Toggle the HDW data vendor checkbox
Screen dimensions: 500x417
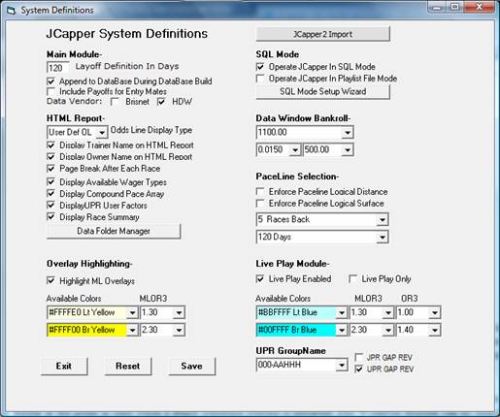pos(161,102)
